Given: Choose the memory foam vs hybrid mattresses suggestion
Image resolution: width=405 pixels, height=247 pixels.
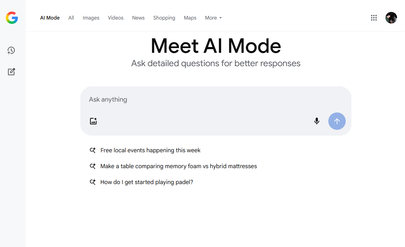Looking at the screenshot, I should pyautogui.click(x=179, y=166).
